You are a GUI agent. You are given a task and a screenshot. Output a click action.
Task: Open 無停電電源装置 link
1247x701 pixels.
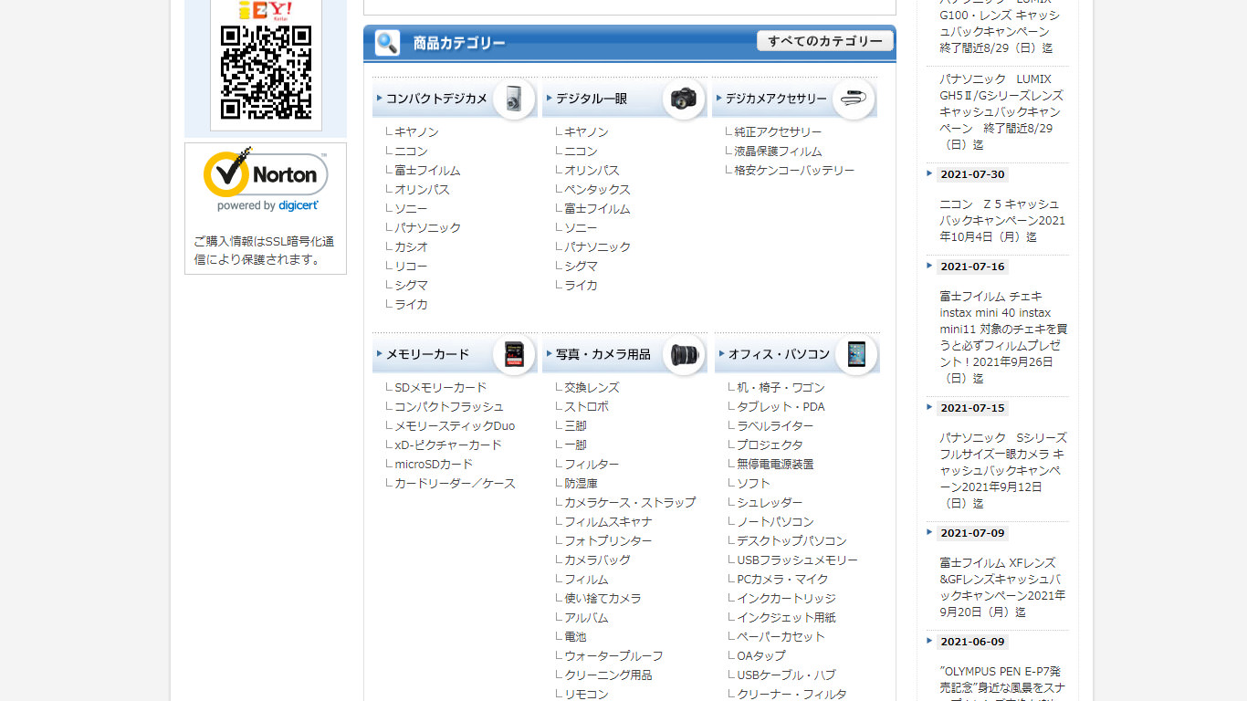point(775,465)
